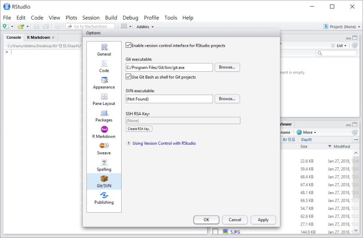The image size is (363, 238).
Task: Open the List view dropdown
Action: (x=339, y=45)
